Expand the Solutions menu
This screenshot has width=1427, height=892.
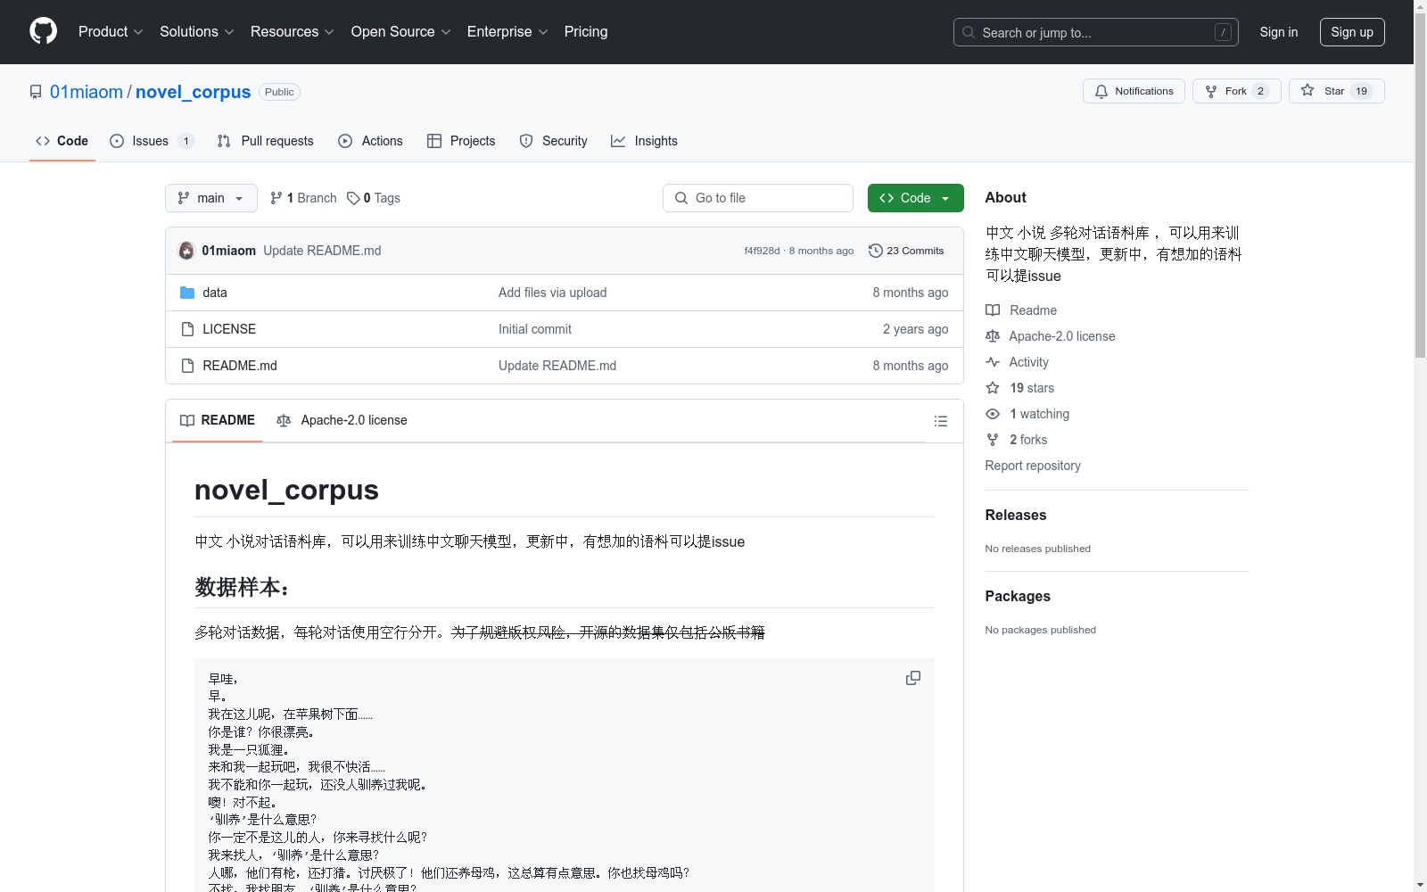(197, 31)
